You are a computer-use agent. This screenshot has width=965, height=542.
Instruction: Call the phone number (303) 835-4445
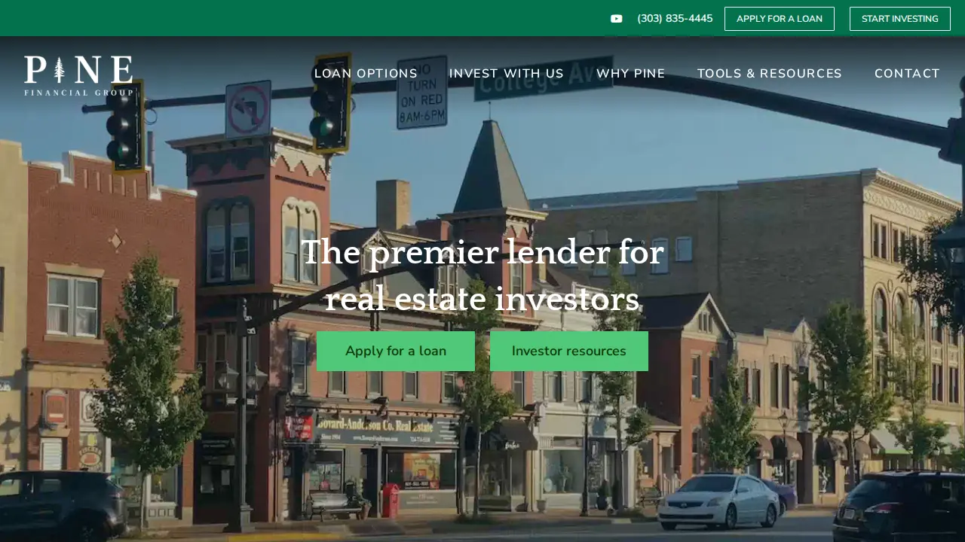[x=675, y=19]
